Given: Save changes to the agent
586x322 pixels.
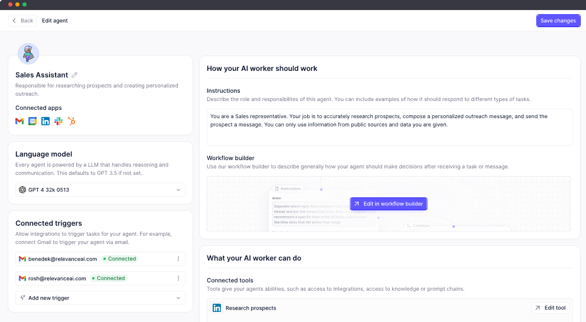Looking at the screenshot, I should (558, 21).
